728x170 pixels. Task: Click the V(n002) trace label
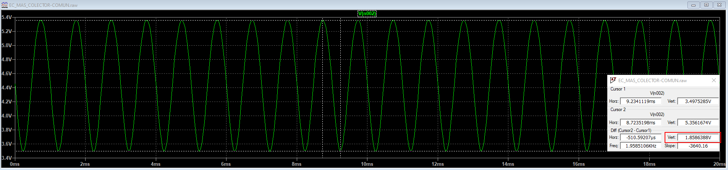click(367, 14)
